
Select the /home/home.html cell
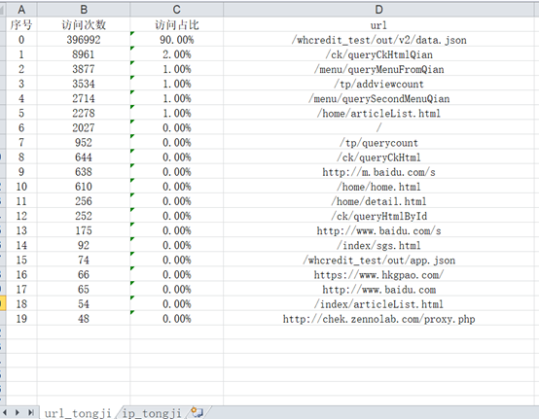(378, 187)
